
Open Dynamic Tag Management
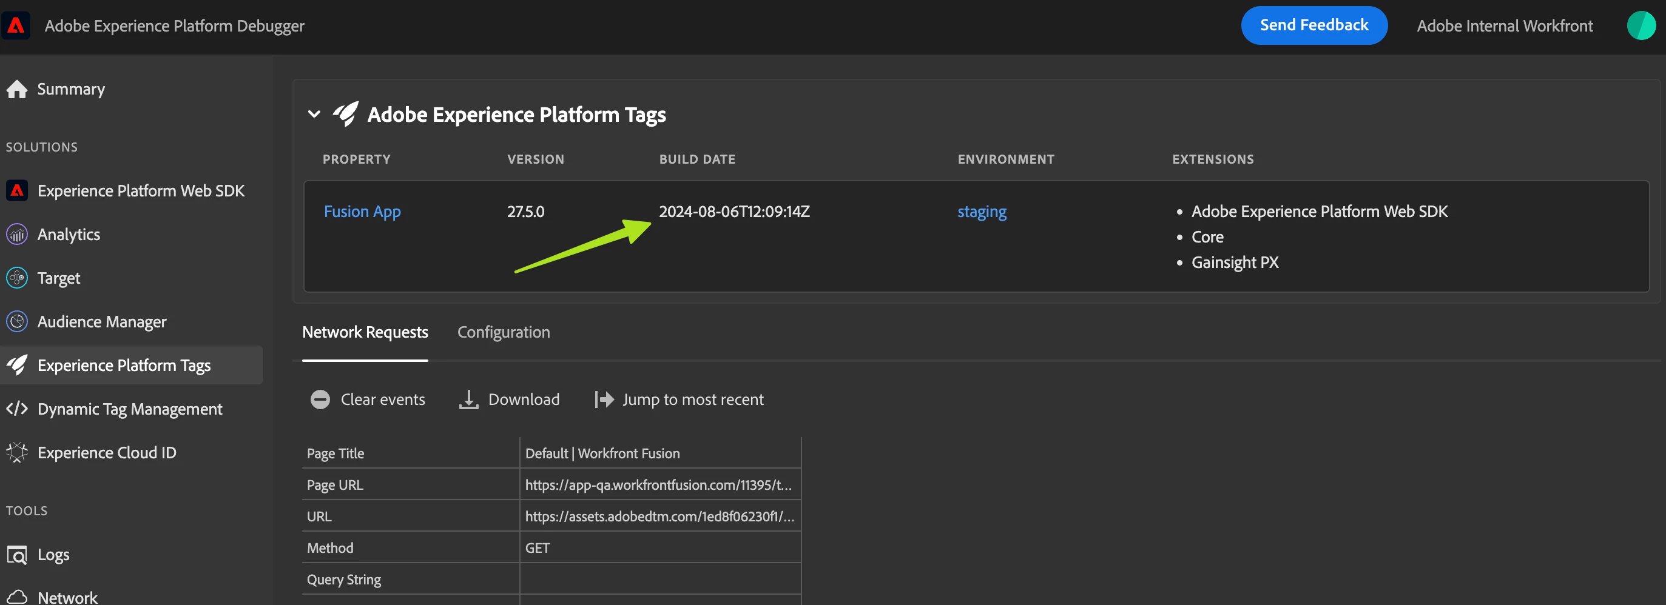pyautogui.click(x=129, y=409)
